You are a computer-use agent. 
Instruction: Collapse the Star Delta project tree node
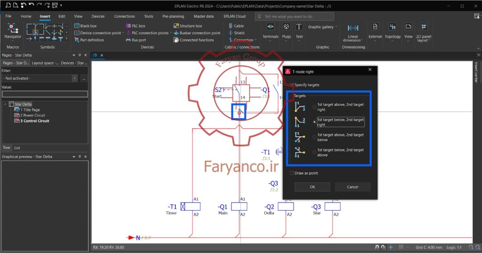[5, 104]
